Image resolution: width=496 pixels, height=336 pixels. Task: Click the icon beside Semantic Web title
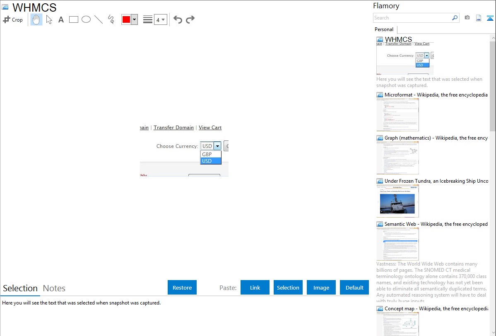pos(380,224)
